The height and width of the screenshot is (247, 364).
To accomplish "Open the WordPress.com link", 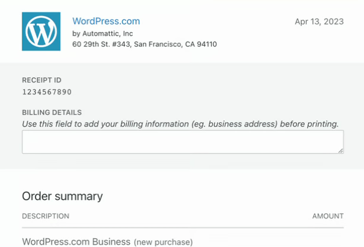I will pyautogui.click(x=106, y=21).
